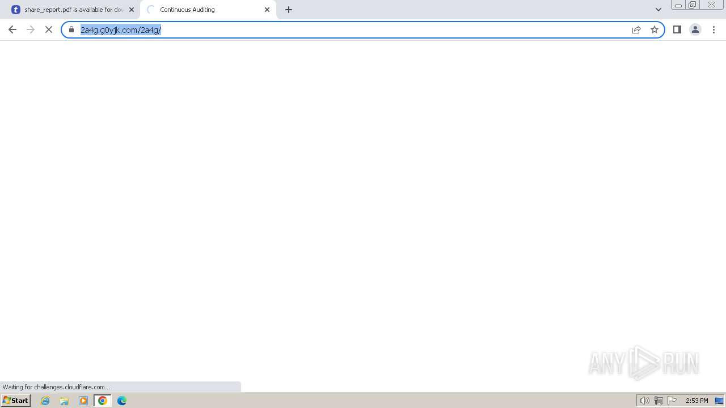View site information lock icon

point(71,29)
